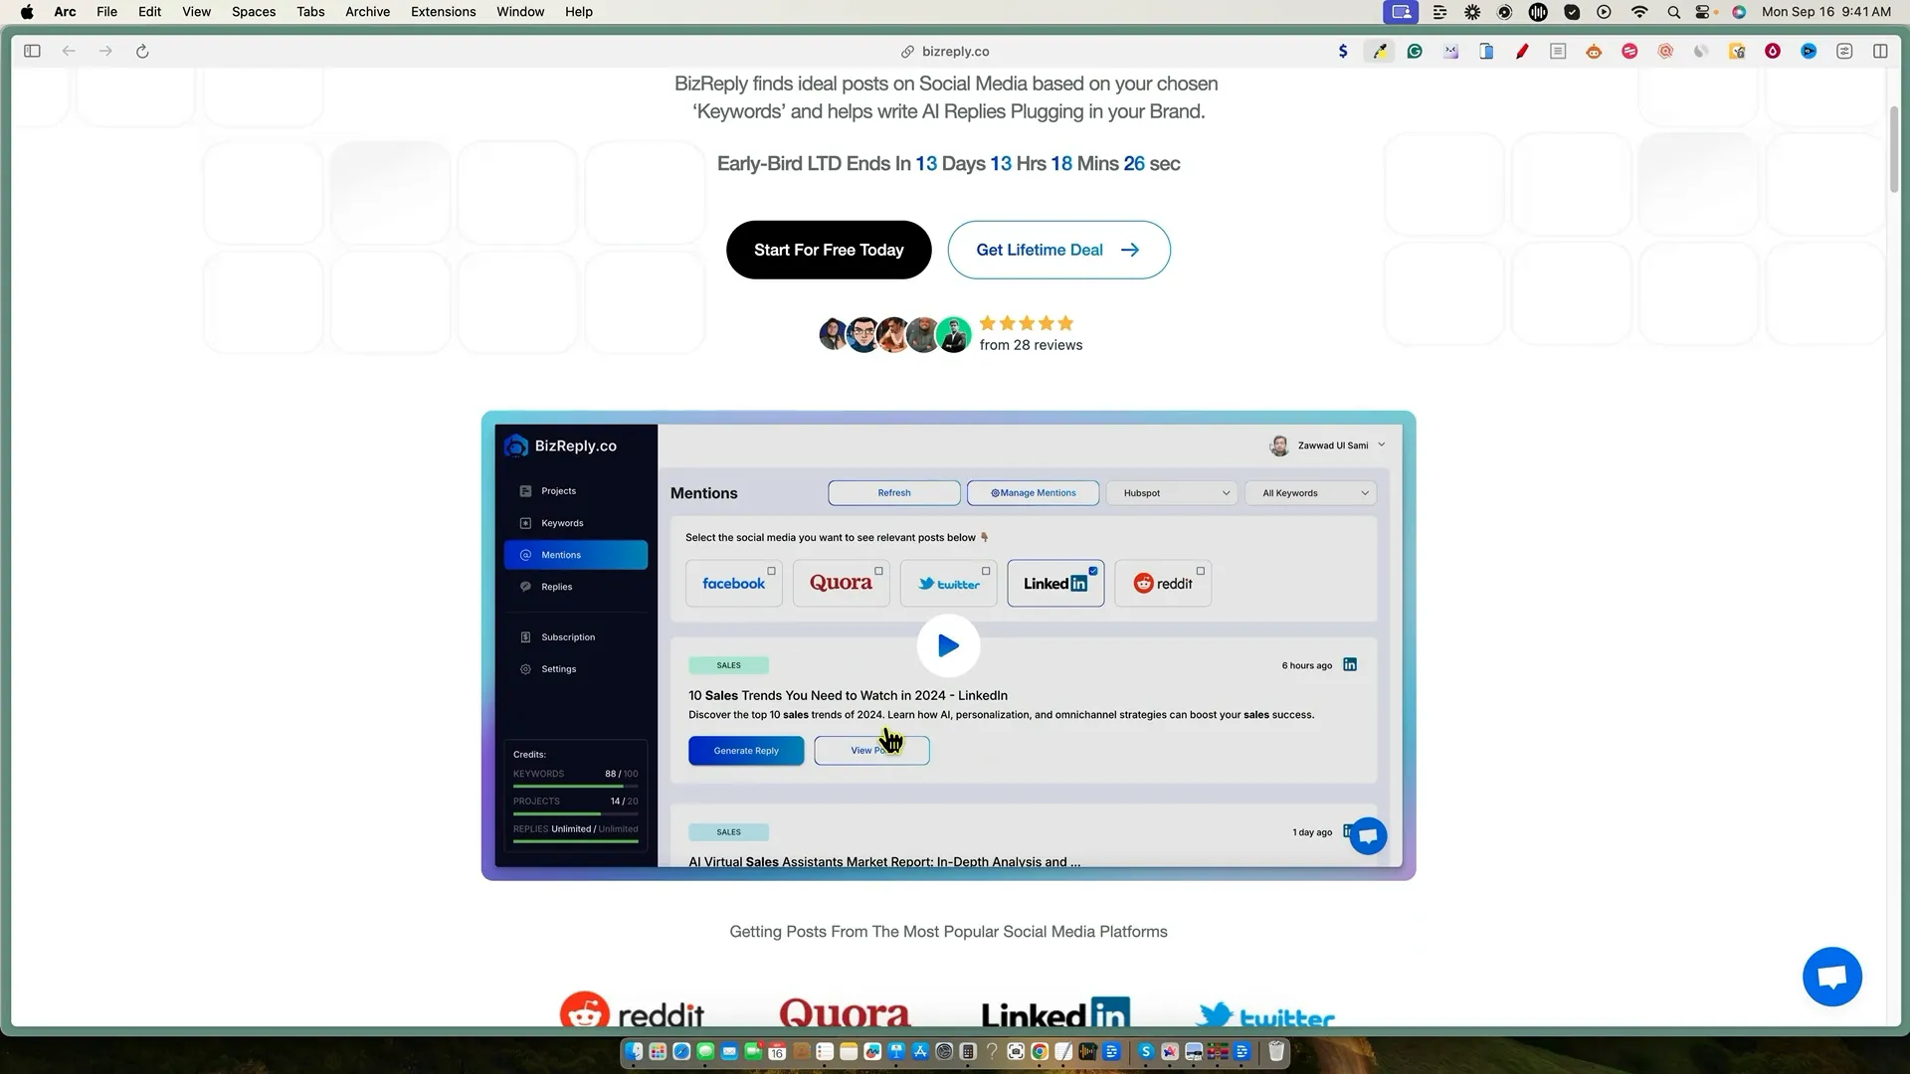Screen dimensions: 1910x1074
Task: Click the split view icon in toolbar
Action: pos(1880,51)
